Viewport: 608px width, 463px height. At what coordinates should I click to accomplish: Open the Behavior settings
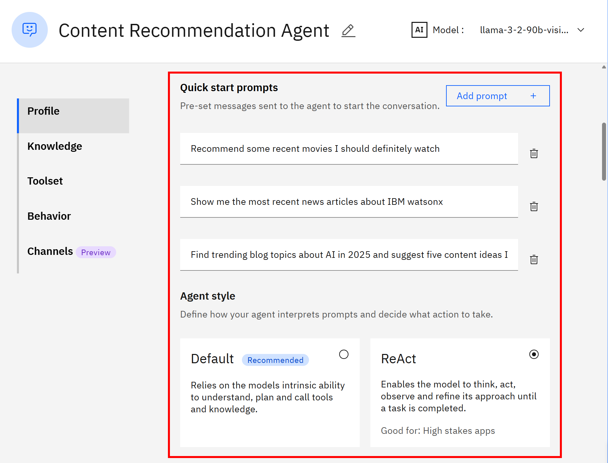click(49, 216)
